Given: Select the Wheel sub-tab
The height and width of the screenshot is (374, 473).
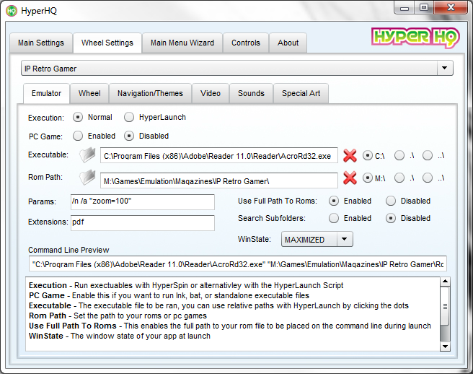Looking at the screenshot, I should pyautogui.click(x=89, y=93).
